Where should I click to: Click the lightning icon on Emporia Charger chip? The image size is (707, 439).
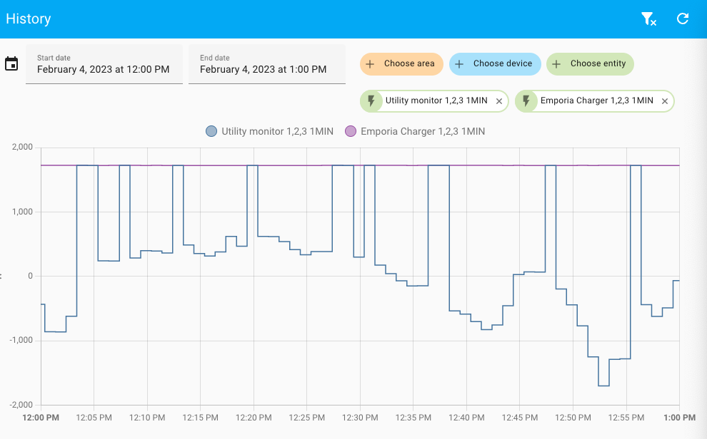[x=526, y=100]
